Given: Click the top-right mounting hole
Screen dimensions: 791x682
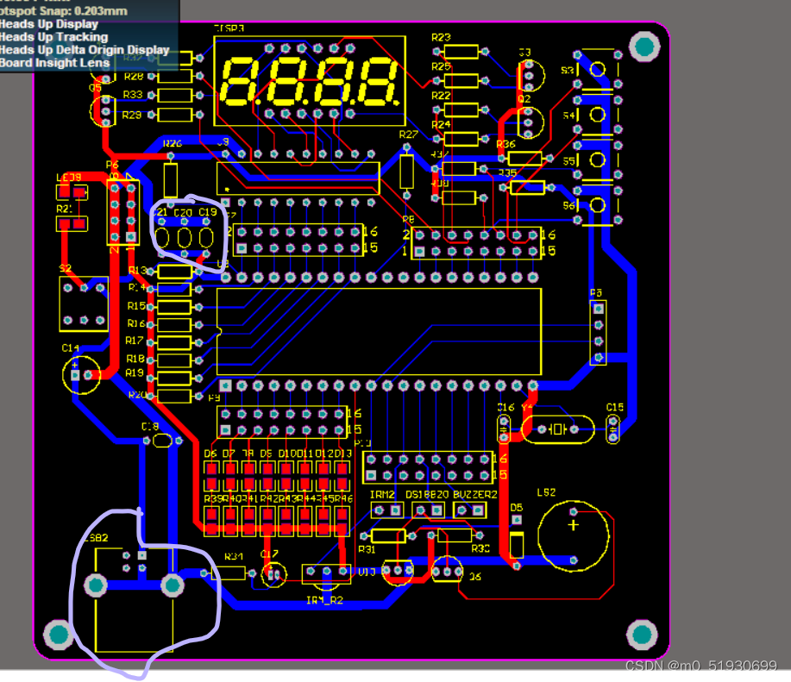Looking at the screenshot, I should click(644, 47).
